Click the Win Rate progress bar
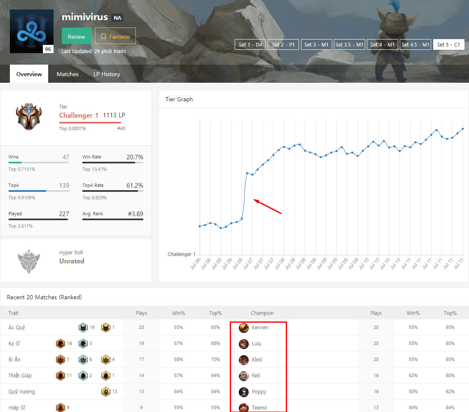 [113, 163]
